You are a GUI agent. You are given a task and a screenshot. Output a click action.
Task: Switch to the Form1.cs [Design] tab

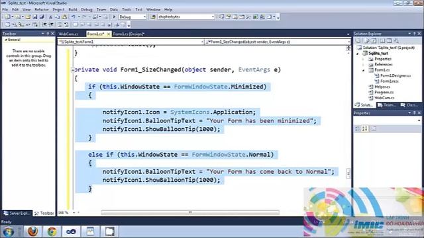pos(129,34)
